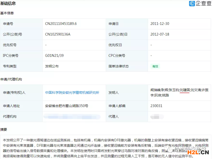Select IPC classification G01N21/39

54,55
